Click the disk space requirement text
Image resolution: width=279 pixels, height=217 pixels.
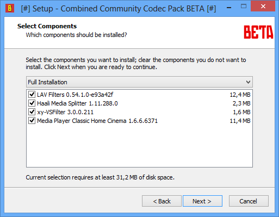pos(100,177)
